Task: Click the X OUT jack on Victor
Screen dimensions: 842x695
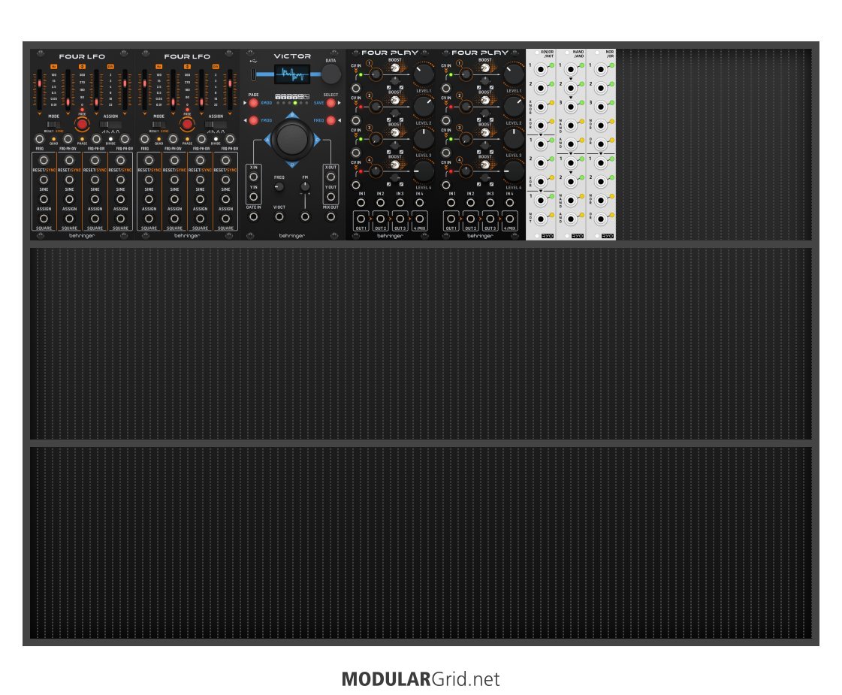Action: click(330, 177)
